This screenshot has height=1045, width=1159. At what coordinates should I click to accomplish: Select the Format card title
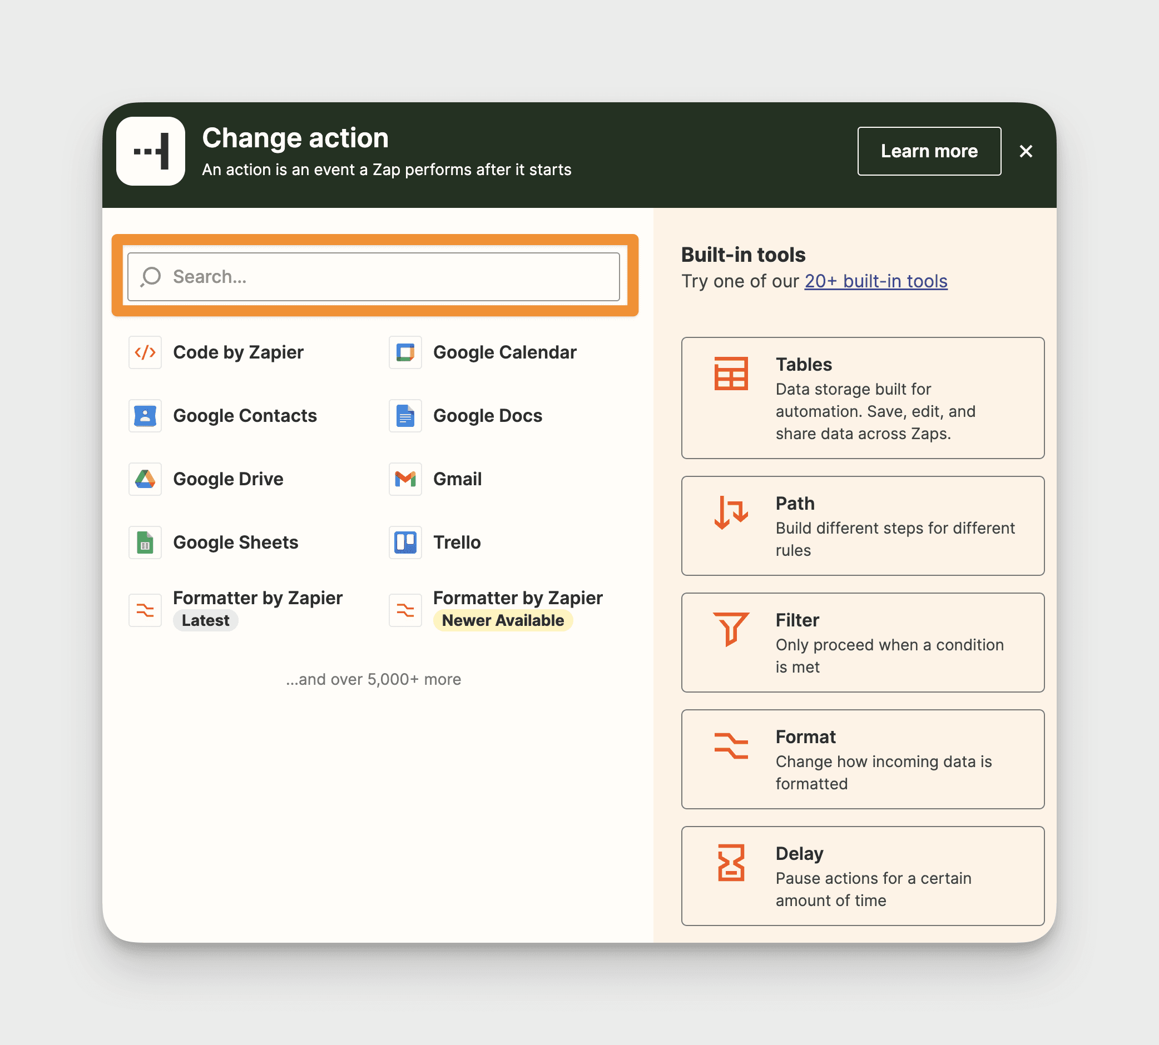pos(805,737)
